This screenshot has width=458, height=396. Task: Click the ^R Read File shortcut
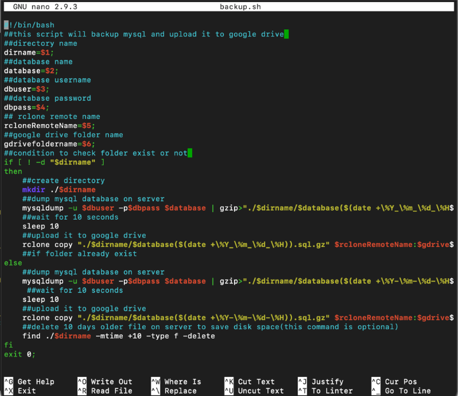pyautogui.click(x=105, y=391)
